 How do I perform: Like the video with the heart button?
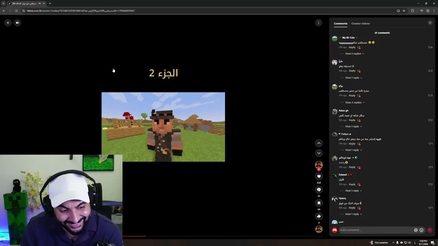click(x=319, y=176)
